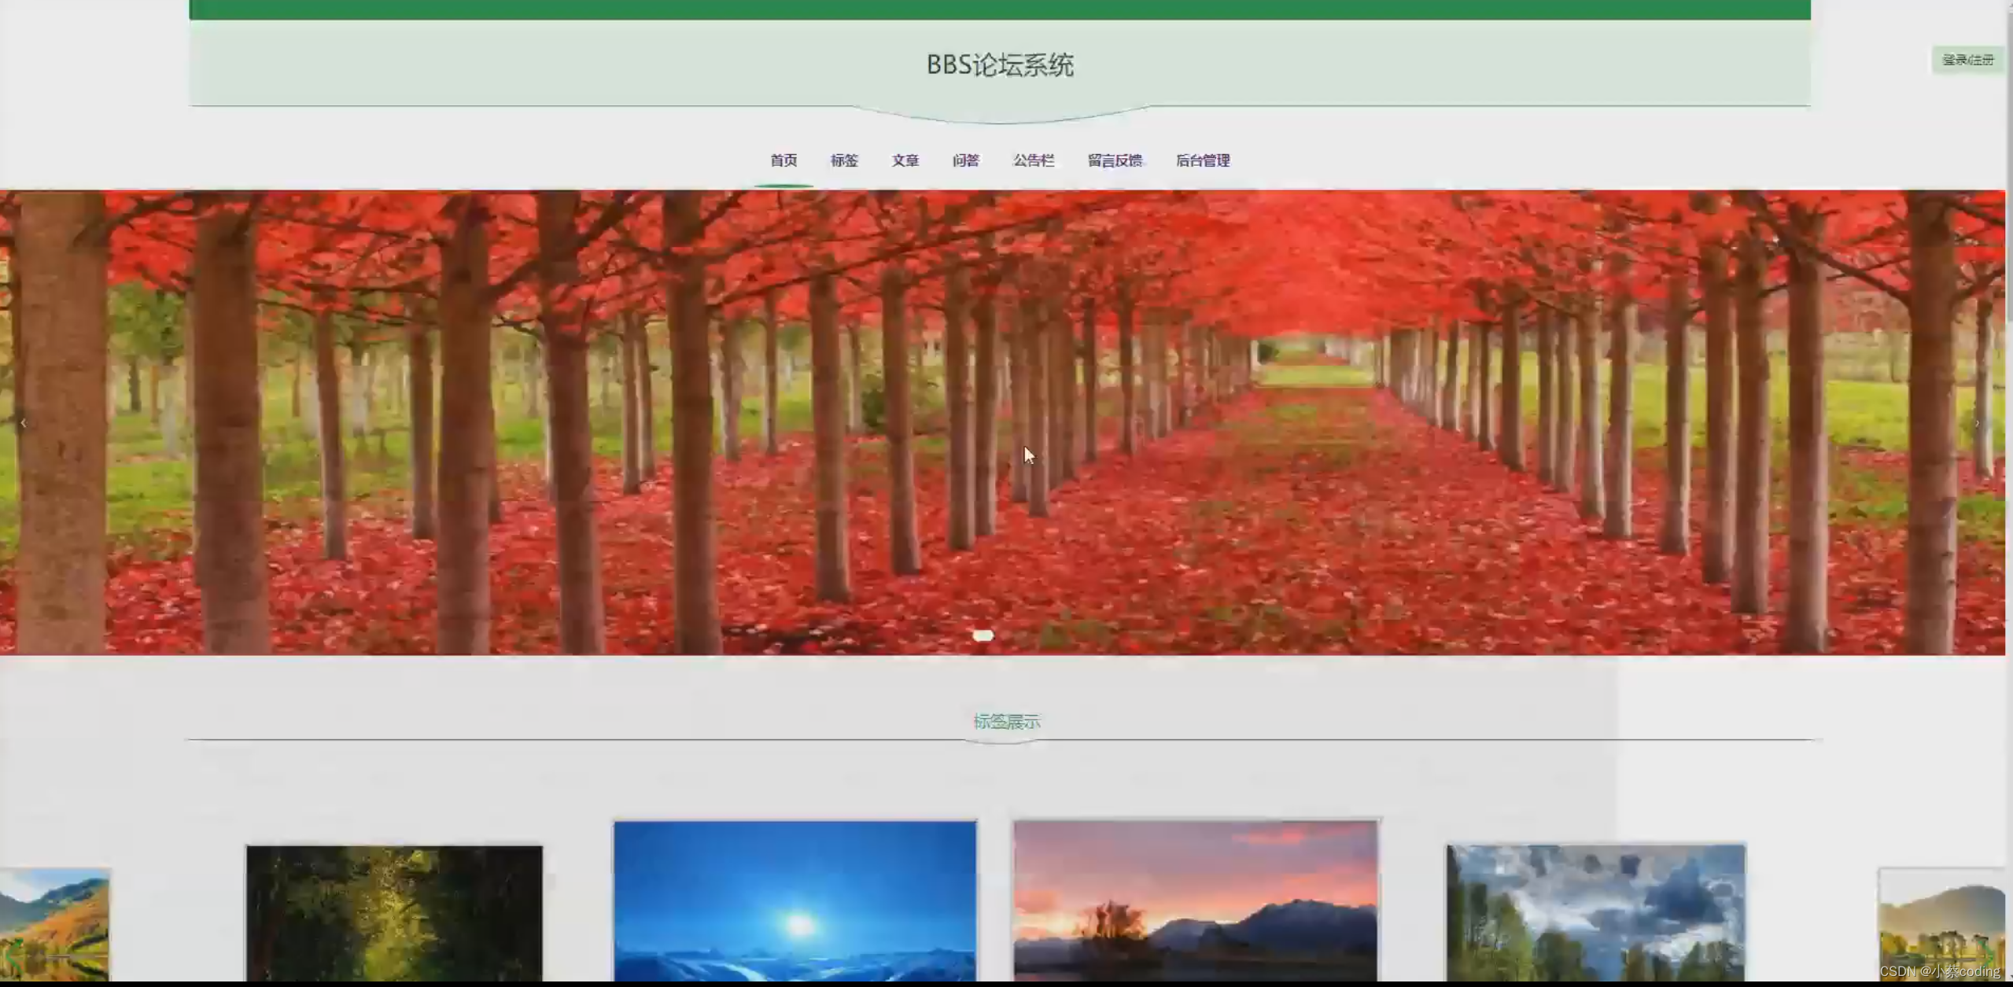Click the carousel next arrow on banner
The width and height of the screenshot is (2013, 987).
[1977, 423]
